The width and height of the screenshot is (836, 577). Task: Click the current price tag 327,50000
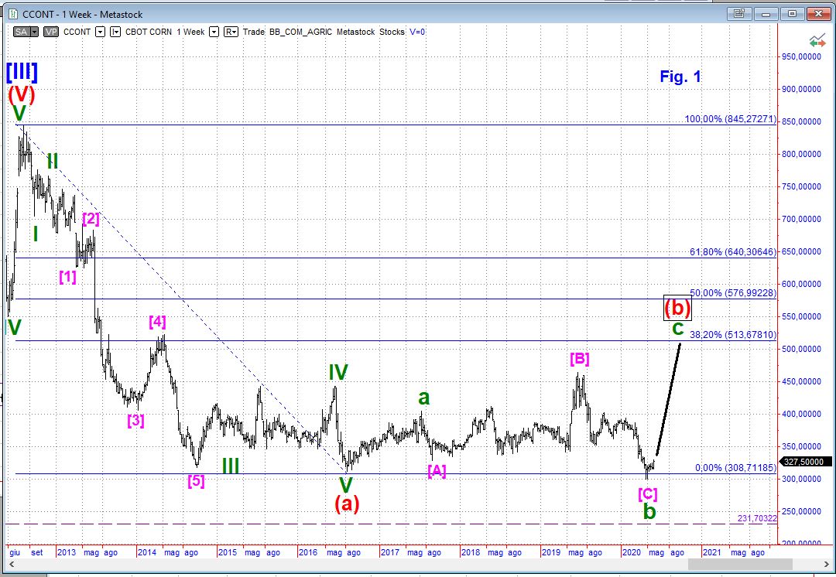tap(802, 461)
